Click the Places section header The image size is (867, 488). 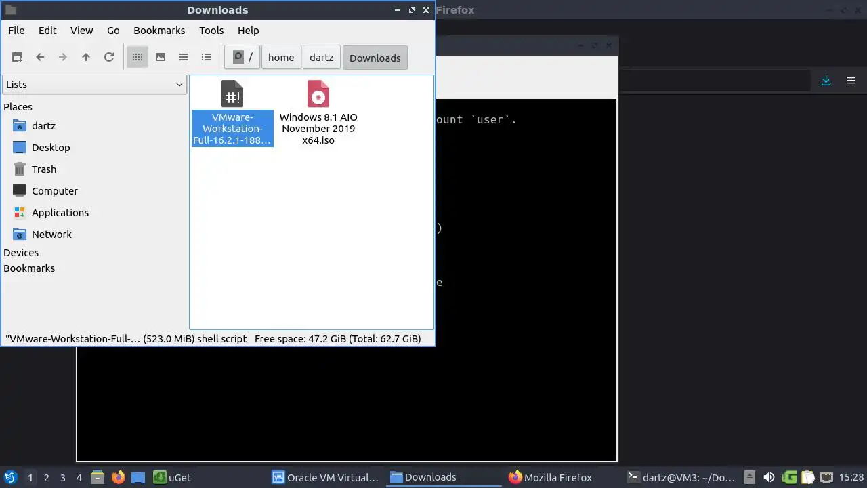tap(18, 107)
